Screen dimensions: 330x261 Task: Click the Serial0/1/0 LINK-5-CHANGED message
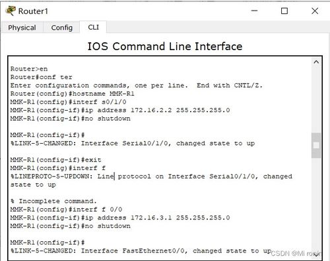pos(133,144)
